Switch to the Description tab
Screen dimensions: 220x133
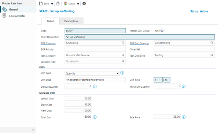click(71, 21)
